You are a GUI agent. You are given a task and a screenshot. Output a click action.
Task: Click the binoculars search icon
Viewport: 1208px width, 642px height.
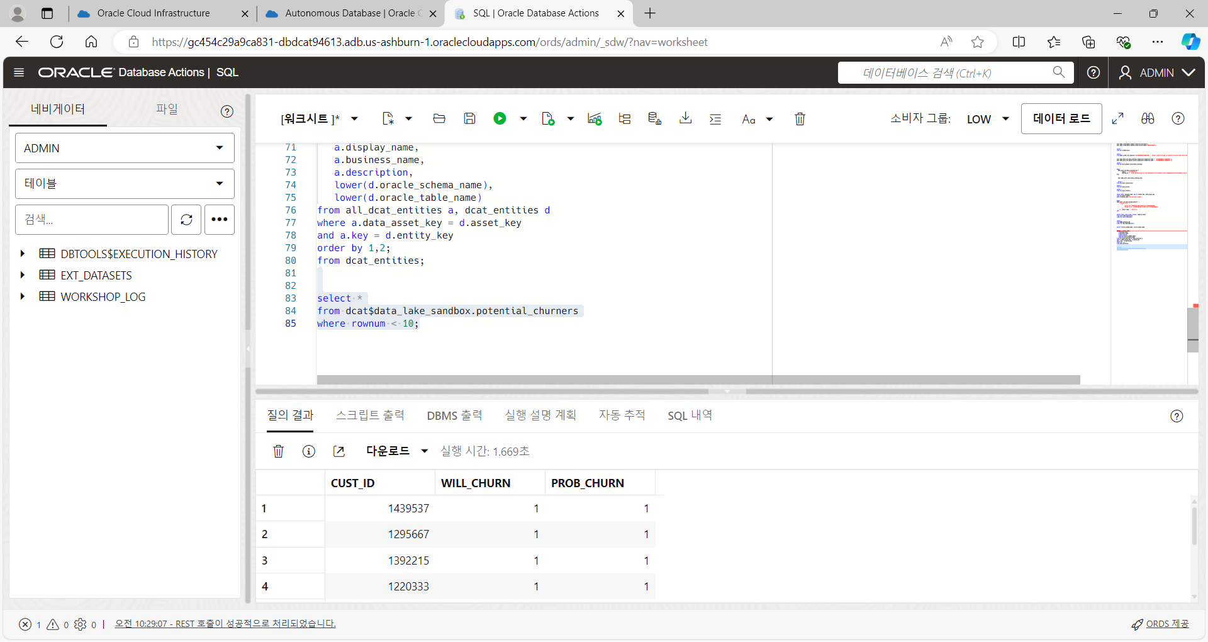[1148, 118]
